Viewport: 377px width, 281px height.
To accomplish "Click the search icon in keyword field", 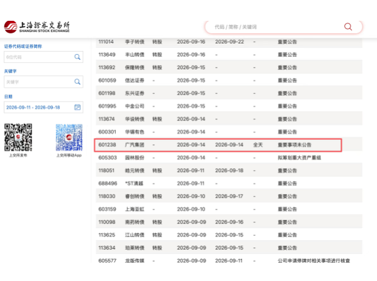I will [77, 82].
